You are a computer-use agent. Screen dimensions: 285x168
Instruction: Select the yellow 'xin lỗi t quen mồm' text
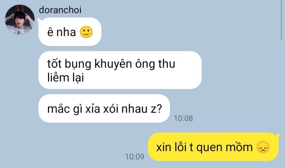coord(204,147)
